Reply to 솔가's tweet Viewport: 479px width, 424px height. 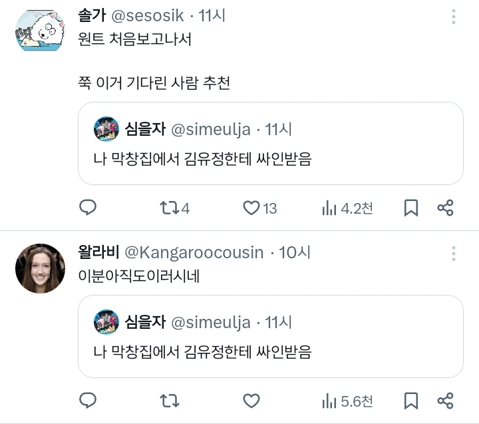[88, 208]
